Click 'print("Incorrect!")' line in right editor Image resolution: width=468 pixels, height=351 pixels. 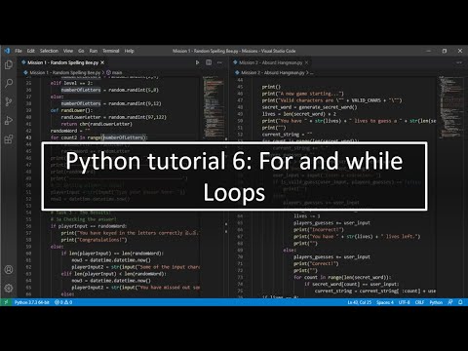(319, 229)
